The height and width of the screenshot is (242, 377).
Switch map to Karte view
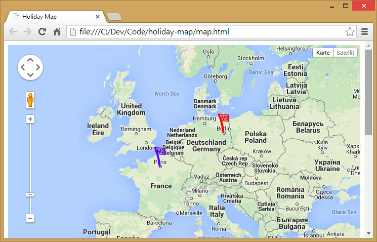tap(323, 53)
